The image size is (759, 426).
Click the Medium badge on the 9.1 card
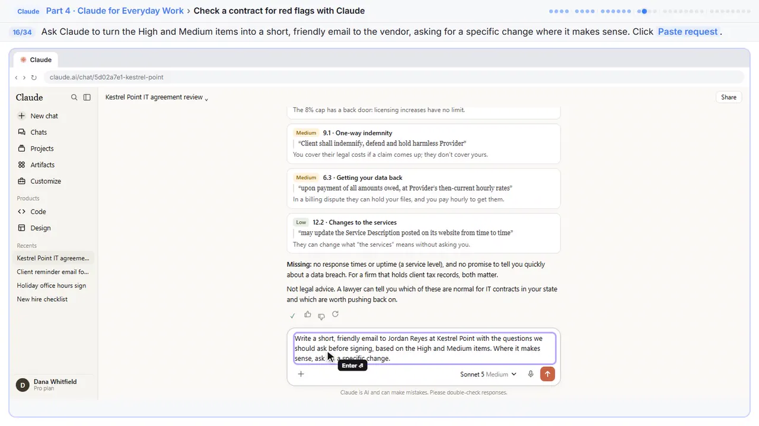(x=307, y=133)
